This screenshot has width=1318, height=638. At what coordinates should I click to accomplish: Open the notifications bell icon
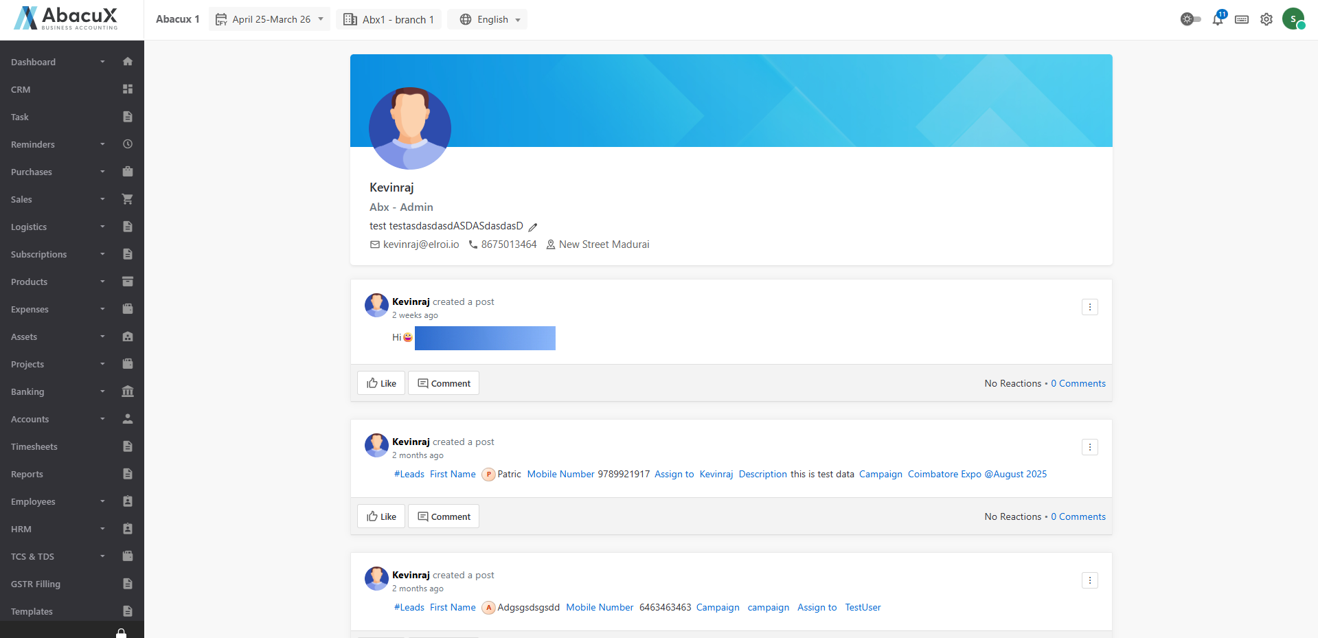point(1218,19)
